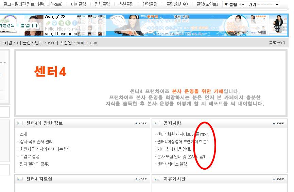The height and width of the screenshot is (192, 294).
Task: Click the green phone call icon under Ava
Action: 68,23
